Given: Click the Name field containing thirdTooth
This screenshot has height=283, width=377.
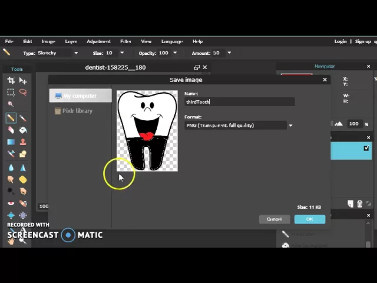Looking at the screenshot, I should pos(240,102).
